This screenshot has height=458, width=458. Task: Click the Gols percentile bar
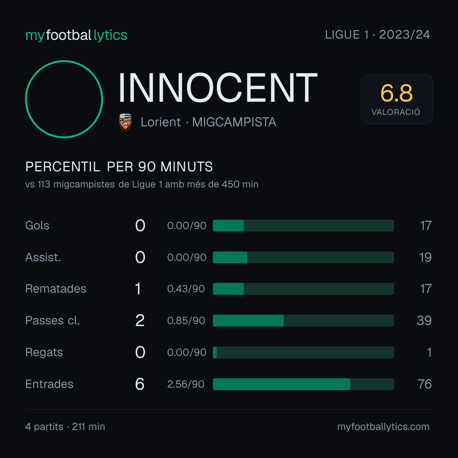pyautogui.click(x=303, y=226)
